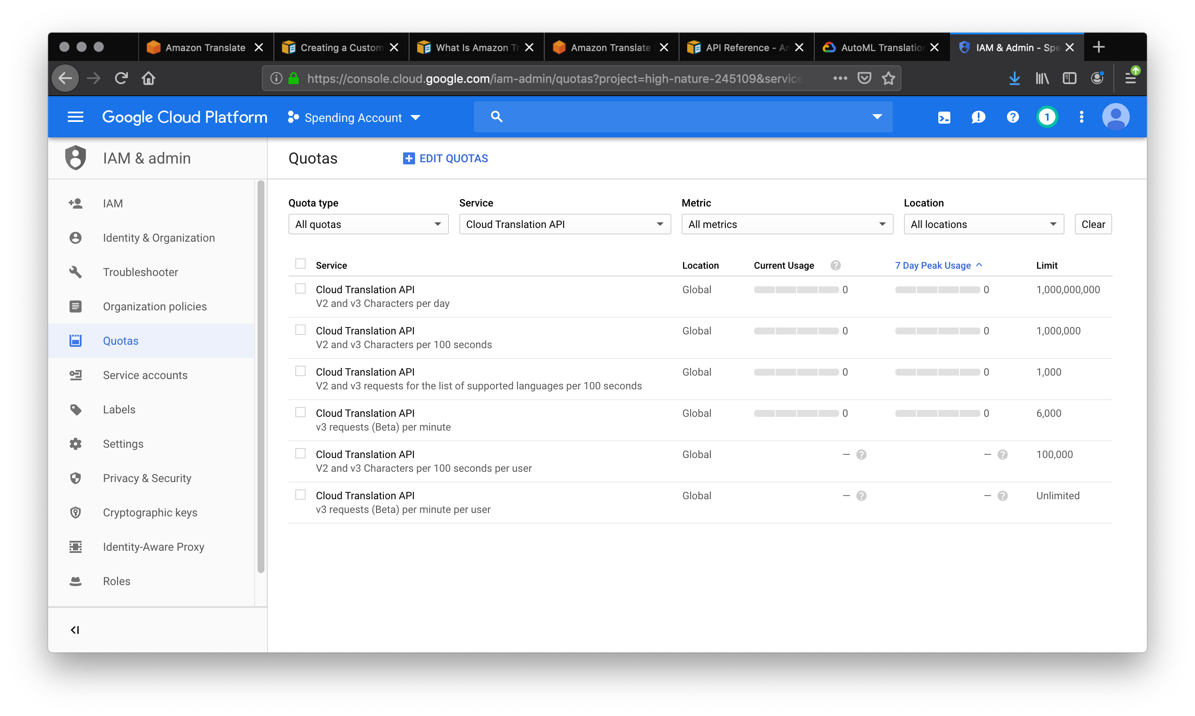Check v3 requests per minute per user row
The image size is (1195, 716).
[x=300, y=495]
